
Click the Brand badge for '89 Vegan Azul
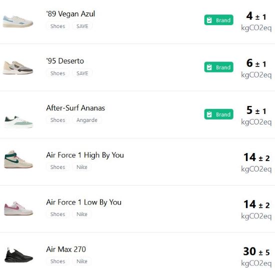point(218,20)
